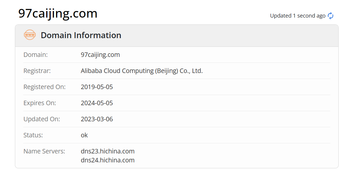Click the Domain Information panel title
The width and height of the screenshot is (347, 174).
point(81,35)
